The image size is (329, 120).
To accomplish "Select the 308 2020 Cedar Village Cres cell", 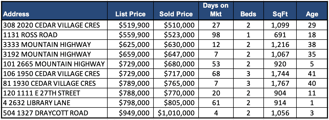I will [51, 25].
